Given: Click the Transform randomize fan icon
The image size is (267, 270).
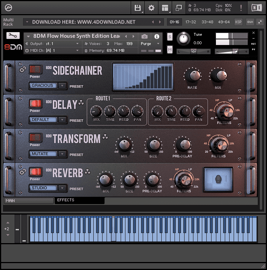Looking at the screenshot, I should [105, 137].
